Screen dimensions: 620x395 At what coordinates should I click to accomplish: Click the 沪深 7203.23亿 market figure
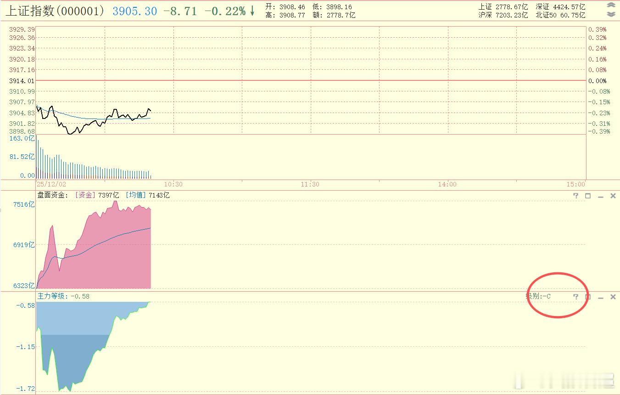coord(503,15)
